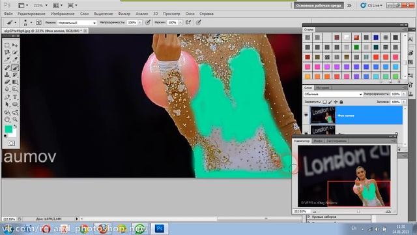Screen dimensions: 417x235
Task: Open the layer fill dropdown arrow
Action: point(404,102)
